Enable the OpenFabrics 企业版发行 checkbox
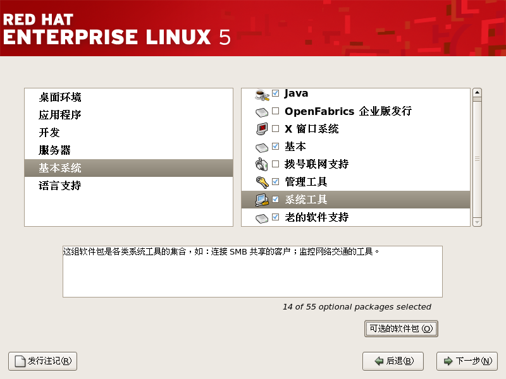Screen dimensions: 506x379 (275, 111)
